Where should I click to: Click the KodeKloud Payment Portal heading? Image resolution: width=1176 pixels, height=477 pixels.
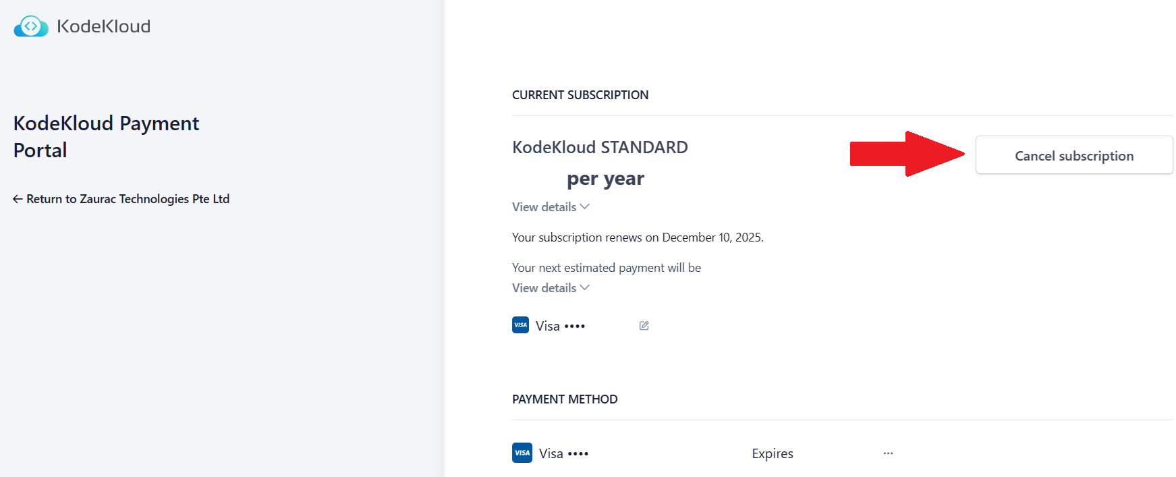coord(106,136)
